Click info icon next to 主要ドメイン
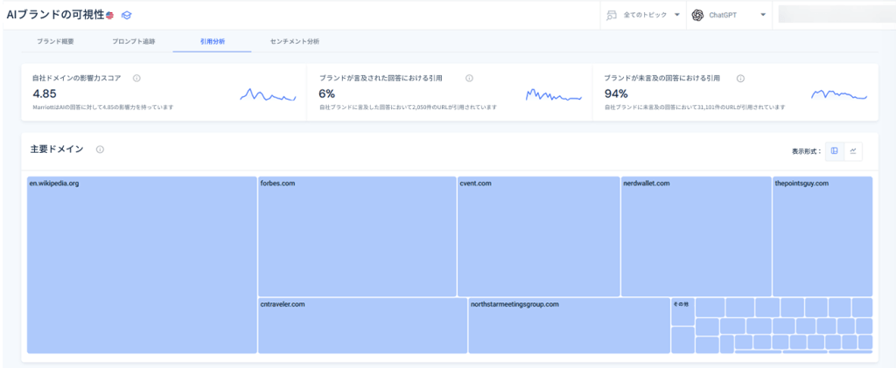This screenshot has height=368, width=896. [x=100, y=149]
